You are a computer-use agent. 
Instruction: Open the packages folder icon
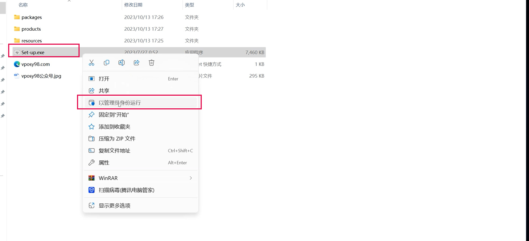tap(17, 17)
